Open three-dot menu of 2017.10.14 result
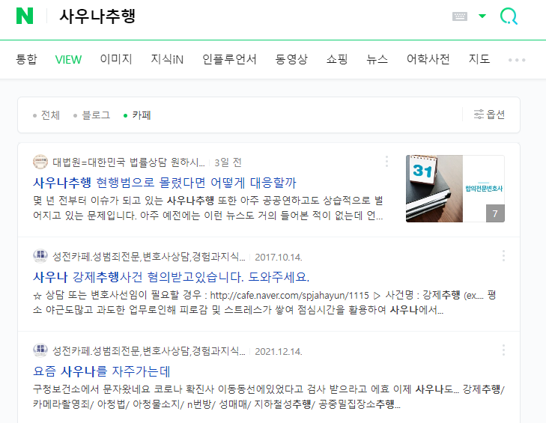Image resolution: width=546 pixels, height=423 pixels. coord(503,256)
